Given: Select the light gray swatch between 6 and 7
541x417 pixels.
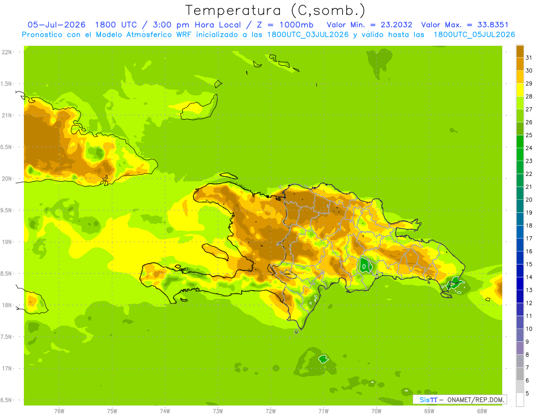Looking at the screenshot, I should click(x=520, y=374).
